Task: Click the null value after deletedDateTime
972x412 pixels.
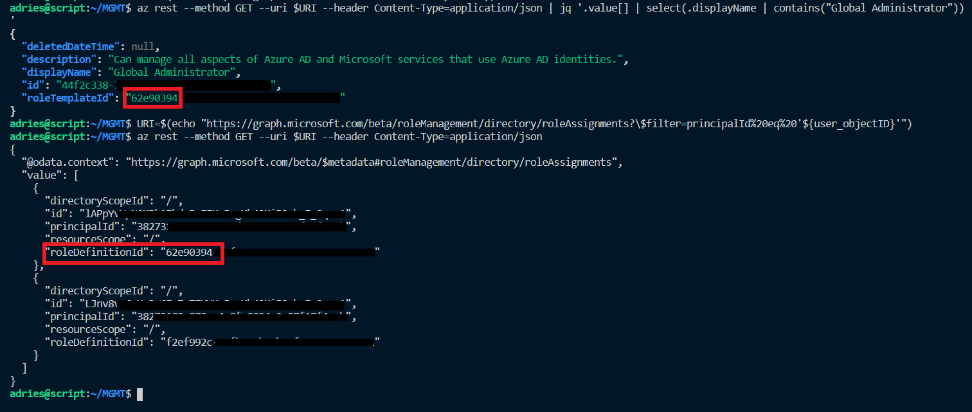Action: [143, 46]
